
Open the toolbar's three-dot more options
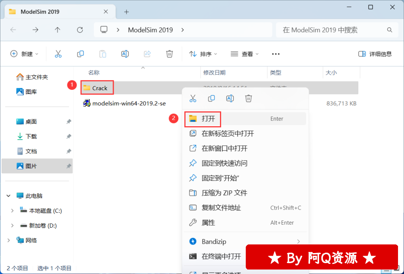[x=276, y=54]
